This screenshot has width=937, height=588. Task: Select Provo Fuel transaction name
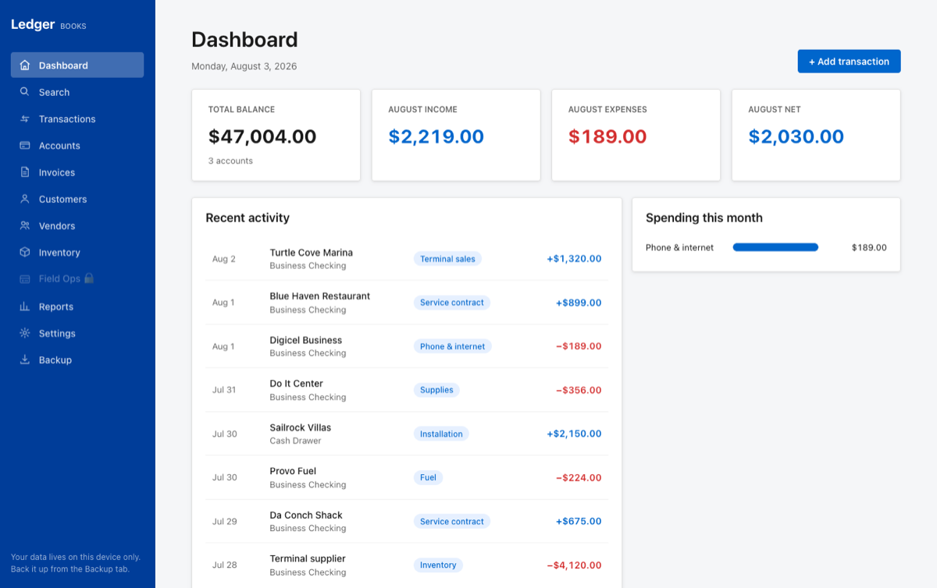coord(293,471)
